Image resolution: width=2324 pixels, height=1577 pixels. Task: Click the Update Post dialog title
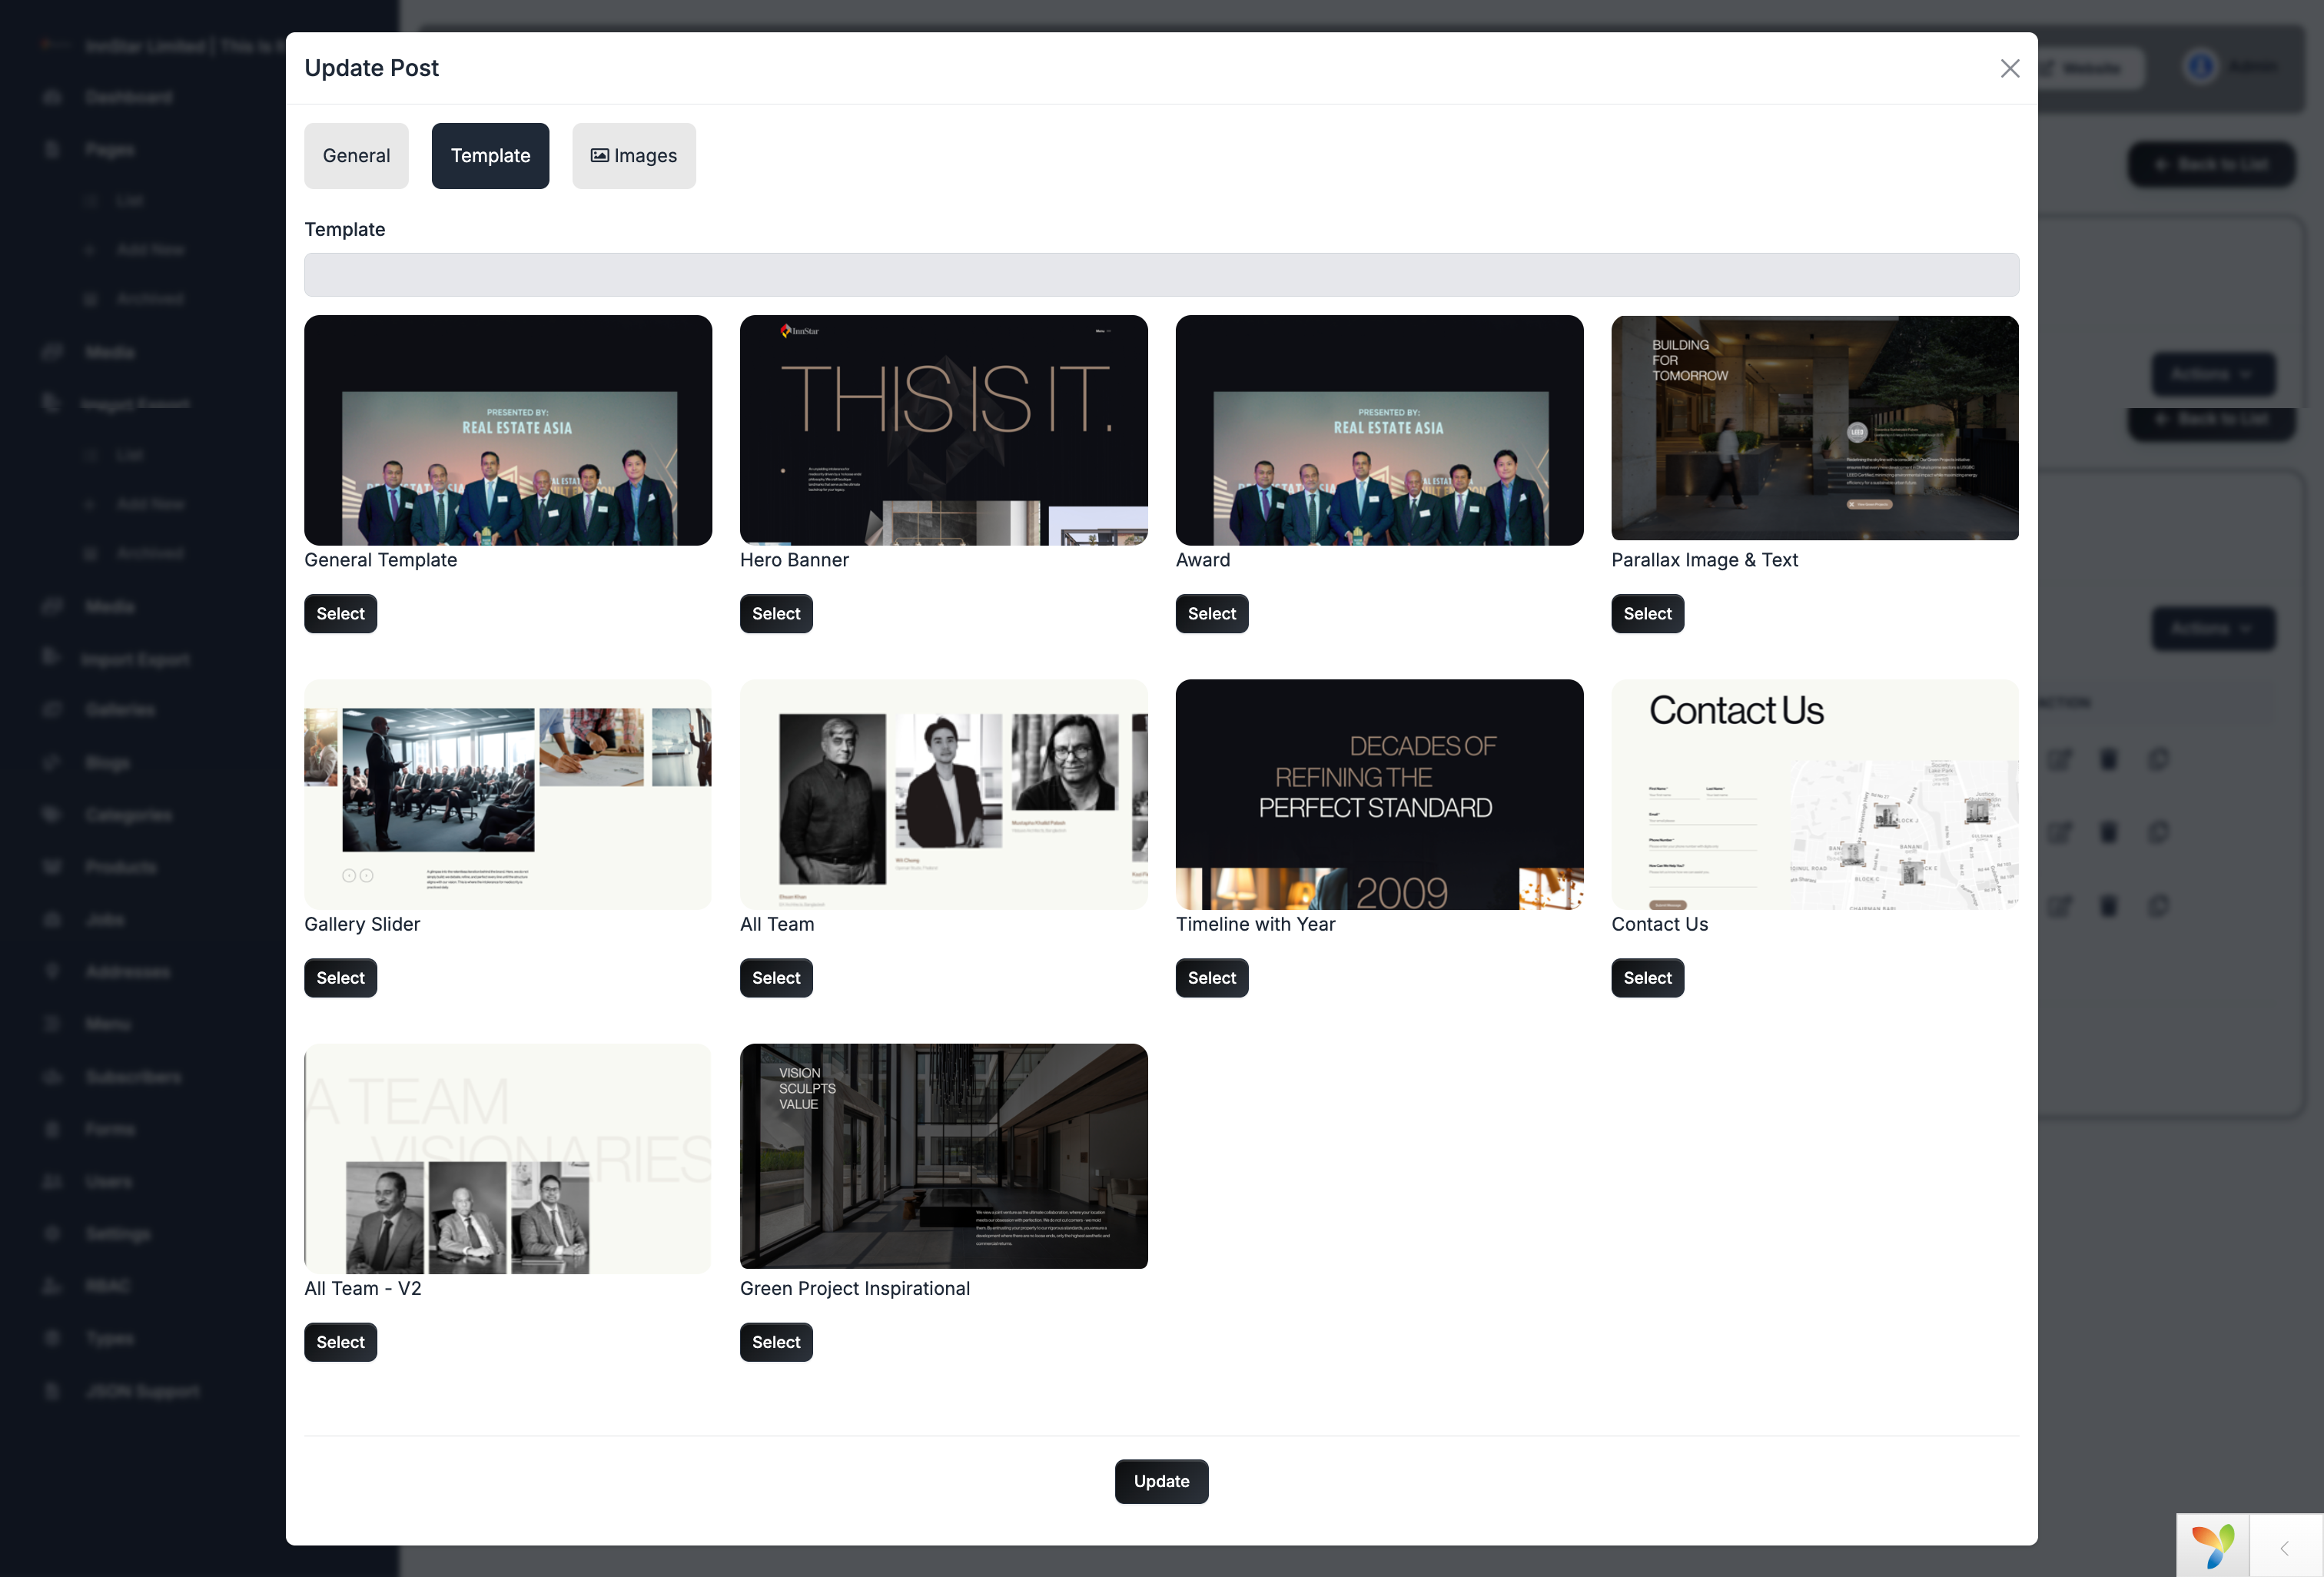tap(371, 68)
